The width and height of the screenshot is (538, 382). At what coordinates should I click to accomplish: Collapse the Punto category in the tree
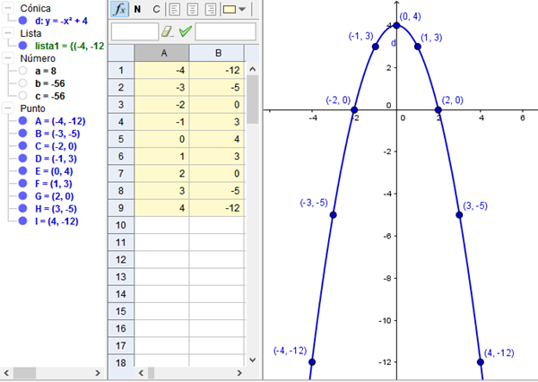(9, 108)
